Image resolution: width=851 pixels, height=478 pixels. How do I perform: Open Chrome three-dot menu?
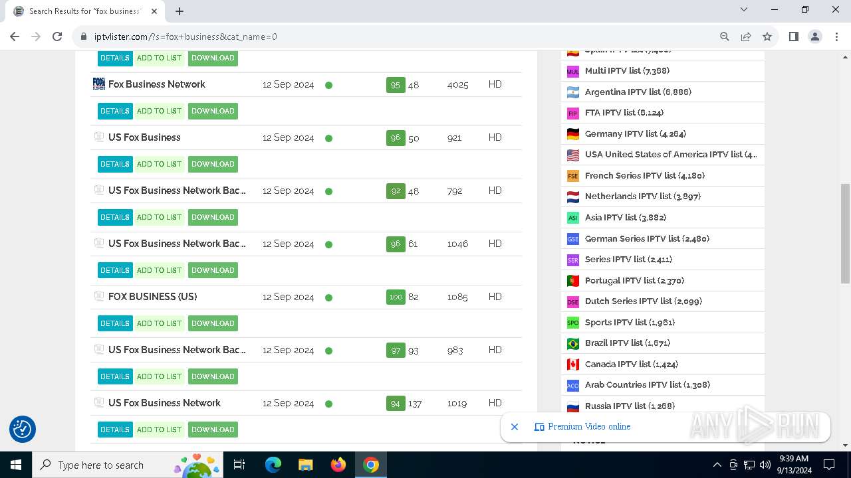(x=836, y=37)
